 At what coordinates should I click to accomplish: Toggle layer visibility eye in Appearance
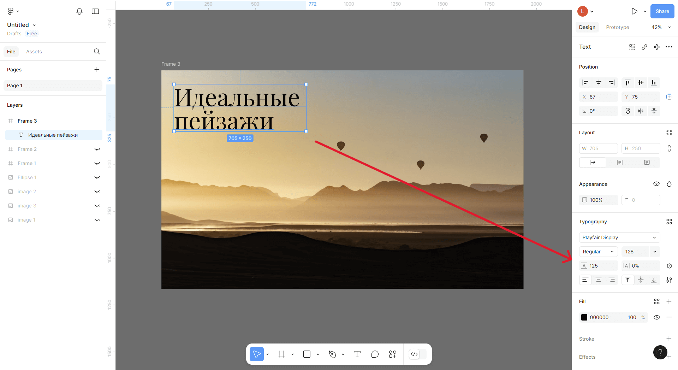click(656, 184)
